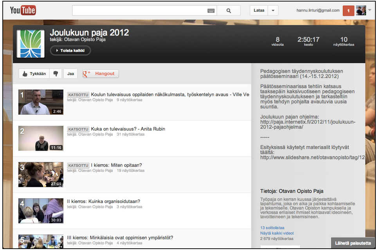Open video "Kuka on tulevaisuus? - Anita Rubin"
The height and width of the screenshot is (251, 377).
coord(128,129)
